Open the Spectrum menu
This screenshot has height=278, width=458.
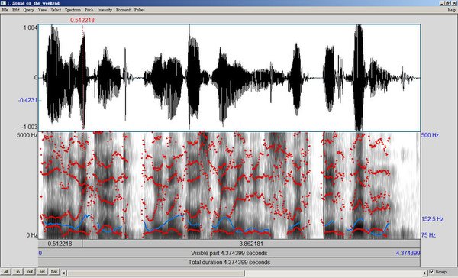point(73,10)
